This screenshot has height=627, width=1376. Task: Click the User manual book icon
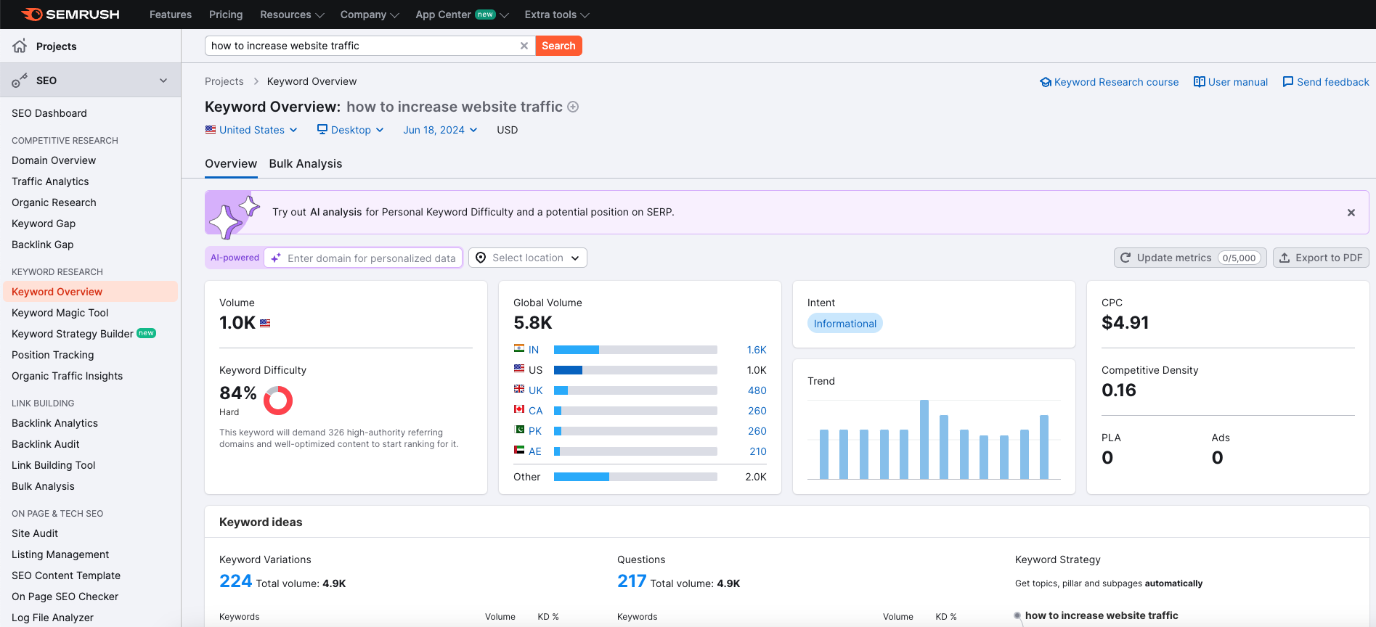(1200, 82)
